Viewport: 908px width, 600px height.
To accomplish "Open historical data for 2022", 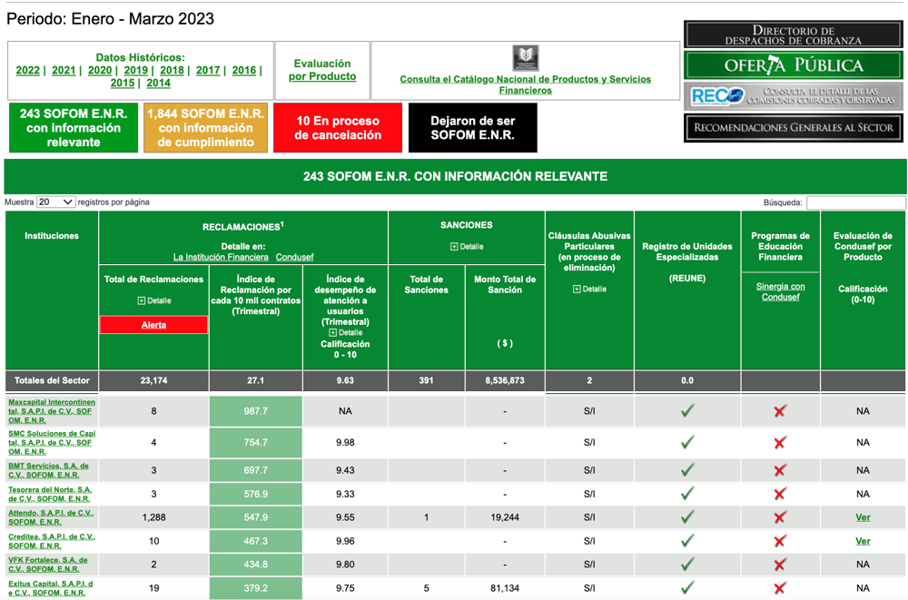I will (28, 70).
